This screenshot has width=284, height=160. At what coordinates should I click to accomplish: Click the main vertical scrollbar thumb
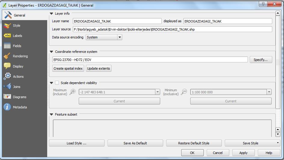click(x=278, y=62)
